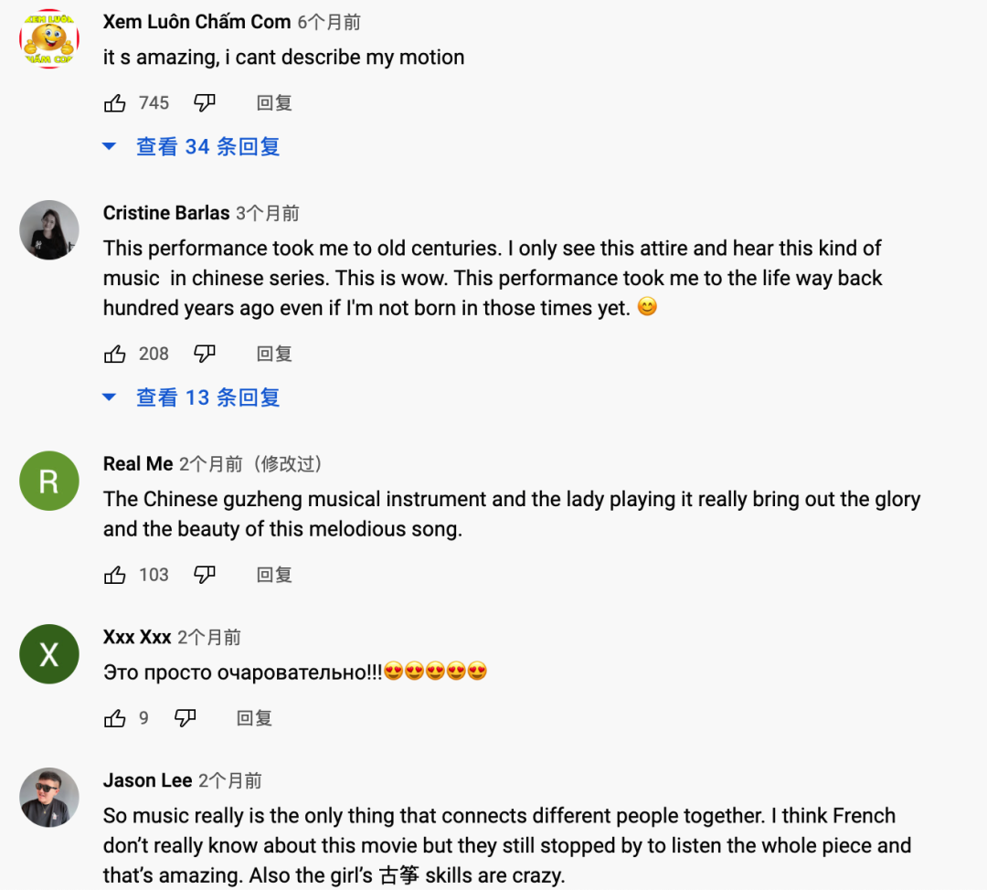Reply to Real Me's comment
This screenshot has width=987, height=890.
(x=274, y=575)
